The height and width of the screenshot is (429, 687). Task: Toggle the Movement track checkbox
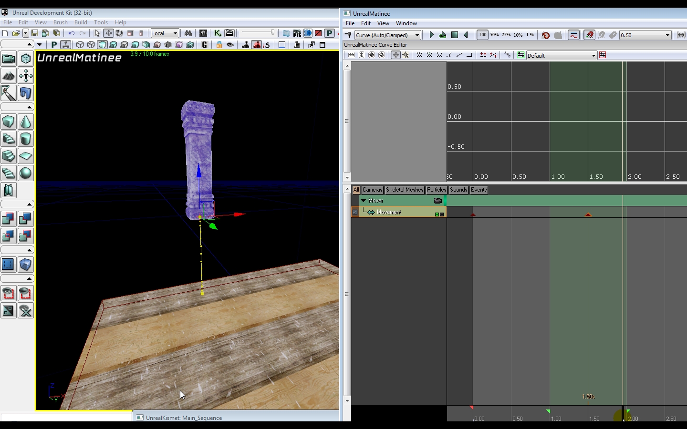point(355,212)
